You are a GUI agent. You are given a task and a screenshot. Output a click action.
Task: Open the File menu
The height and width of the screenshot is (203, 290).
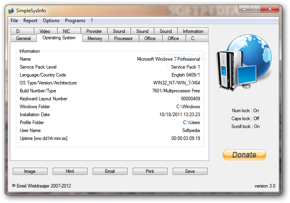click(14, 21)
